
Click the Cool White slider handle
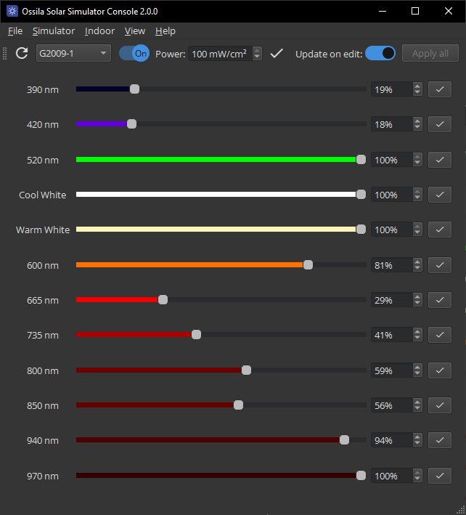tap(361, 195)
